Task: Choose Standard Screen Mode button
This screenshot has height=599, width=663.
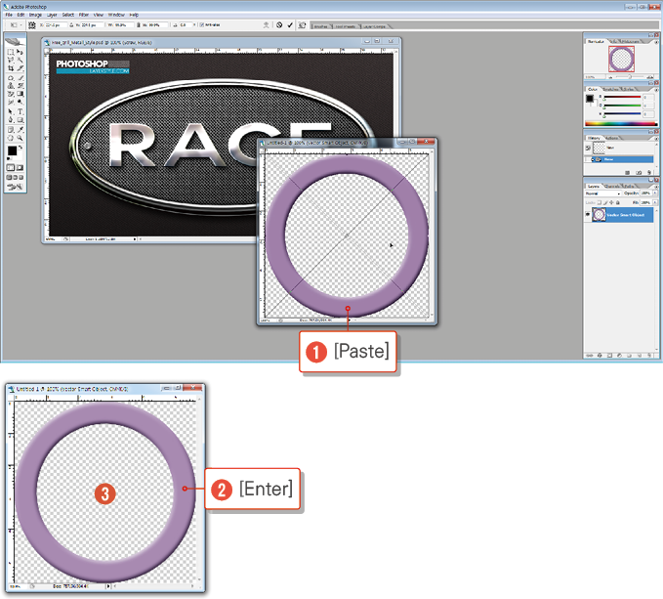Action: coord(9,177)
